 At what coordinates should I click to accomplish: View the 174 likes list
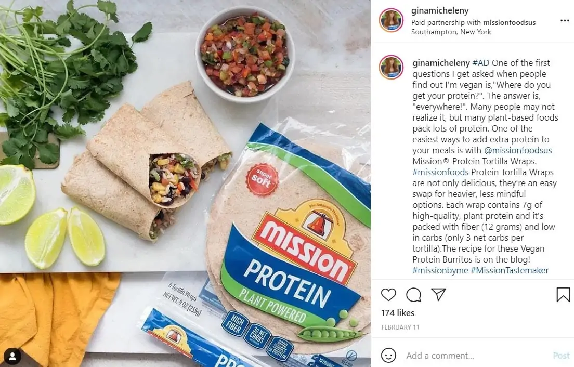point(398,313)
